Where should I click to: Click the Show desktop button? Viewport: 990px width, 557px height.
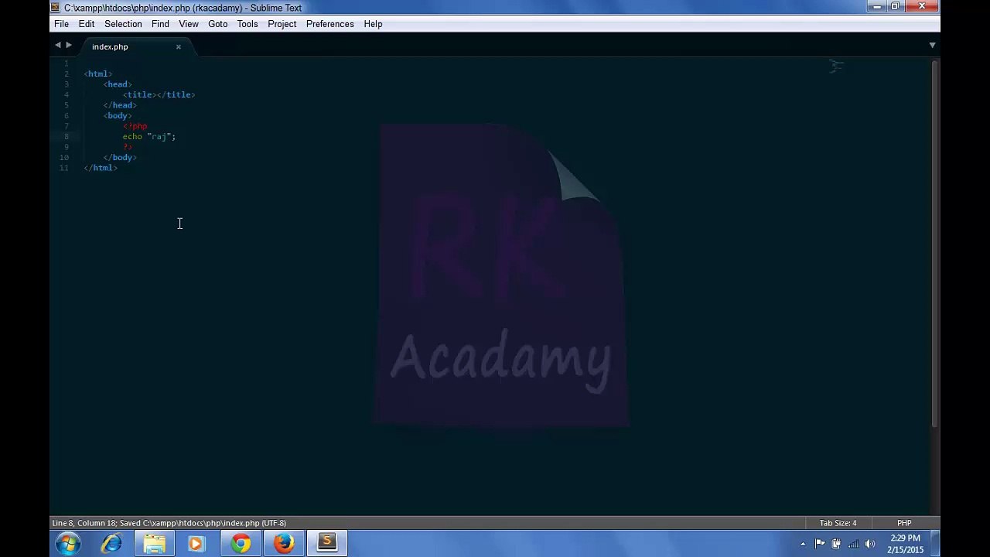[x=934, y=544]
